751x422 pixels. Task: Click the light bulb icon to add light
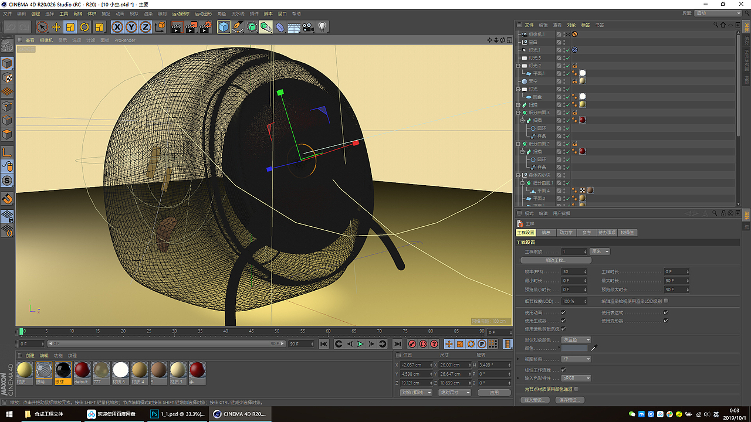322,27
